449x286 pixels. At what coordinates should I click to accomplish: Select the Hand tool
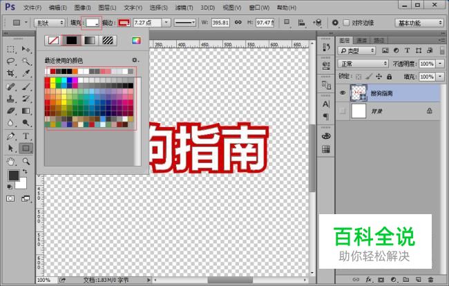click(10, 162)
